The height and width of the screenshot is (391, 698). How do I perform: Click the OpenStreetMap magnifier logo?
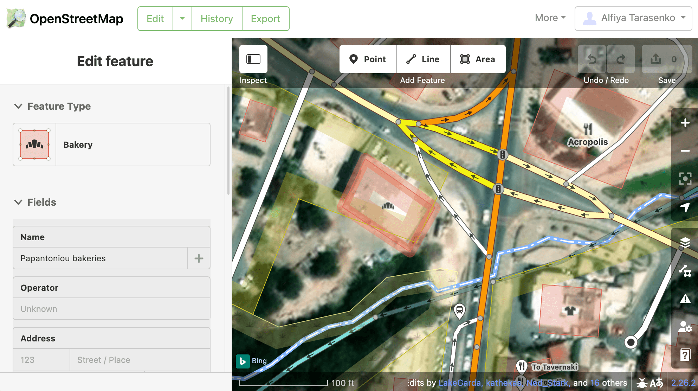(x=16, y=18)
